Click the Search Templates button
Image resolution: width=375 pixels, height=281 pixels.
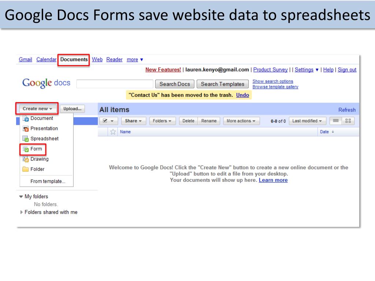222,84
